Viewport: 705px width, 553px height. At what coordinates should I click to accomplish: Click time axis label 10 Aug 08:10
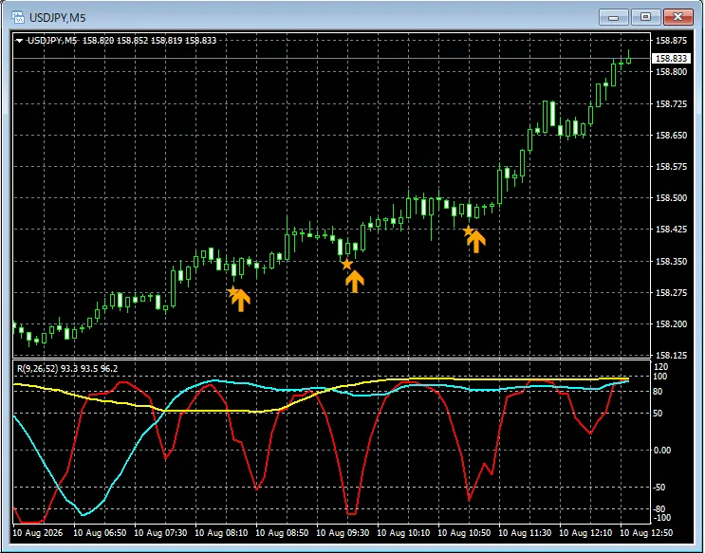pyautogui.click(x=221, y=533)
